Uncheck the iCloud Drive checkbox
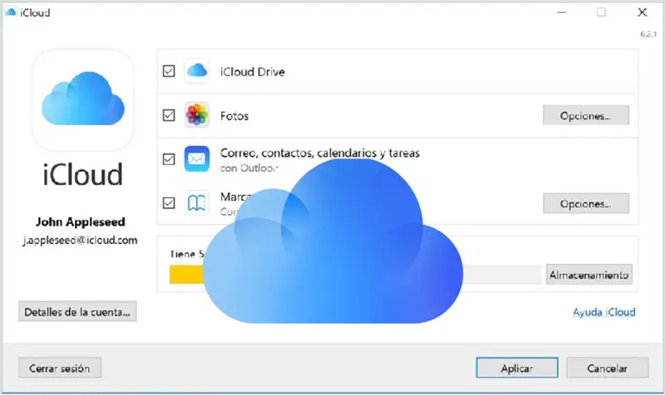The image size is (665, 395). (169, 71)
